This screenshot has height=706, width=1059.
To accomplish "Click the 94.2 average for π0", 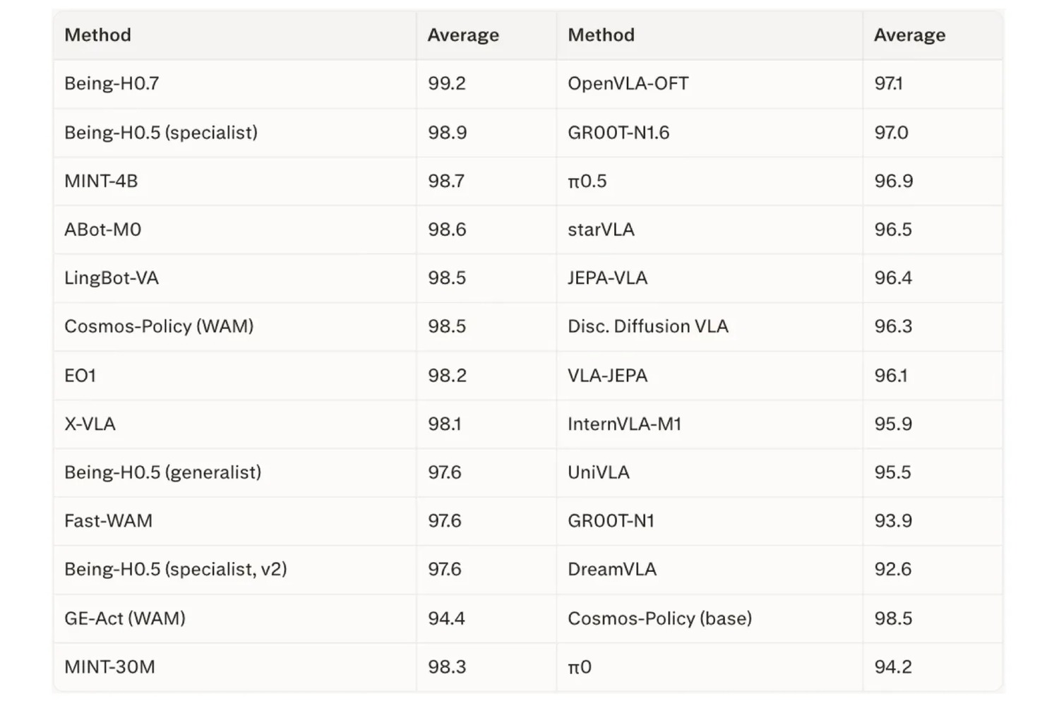I will click(x=893, y=666).
